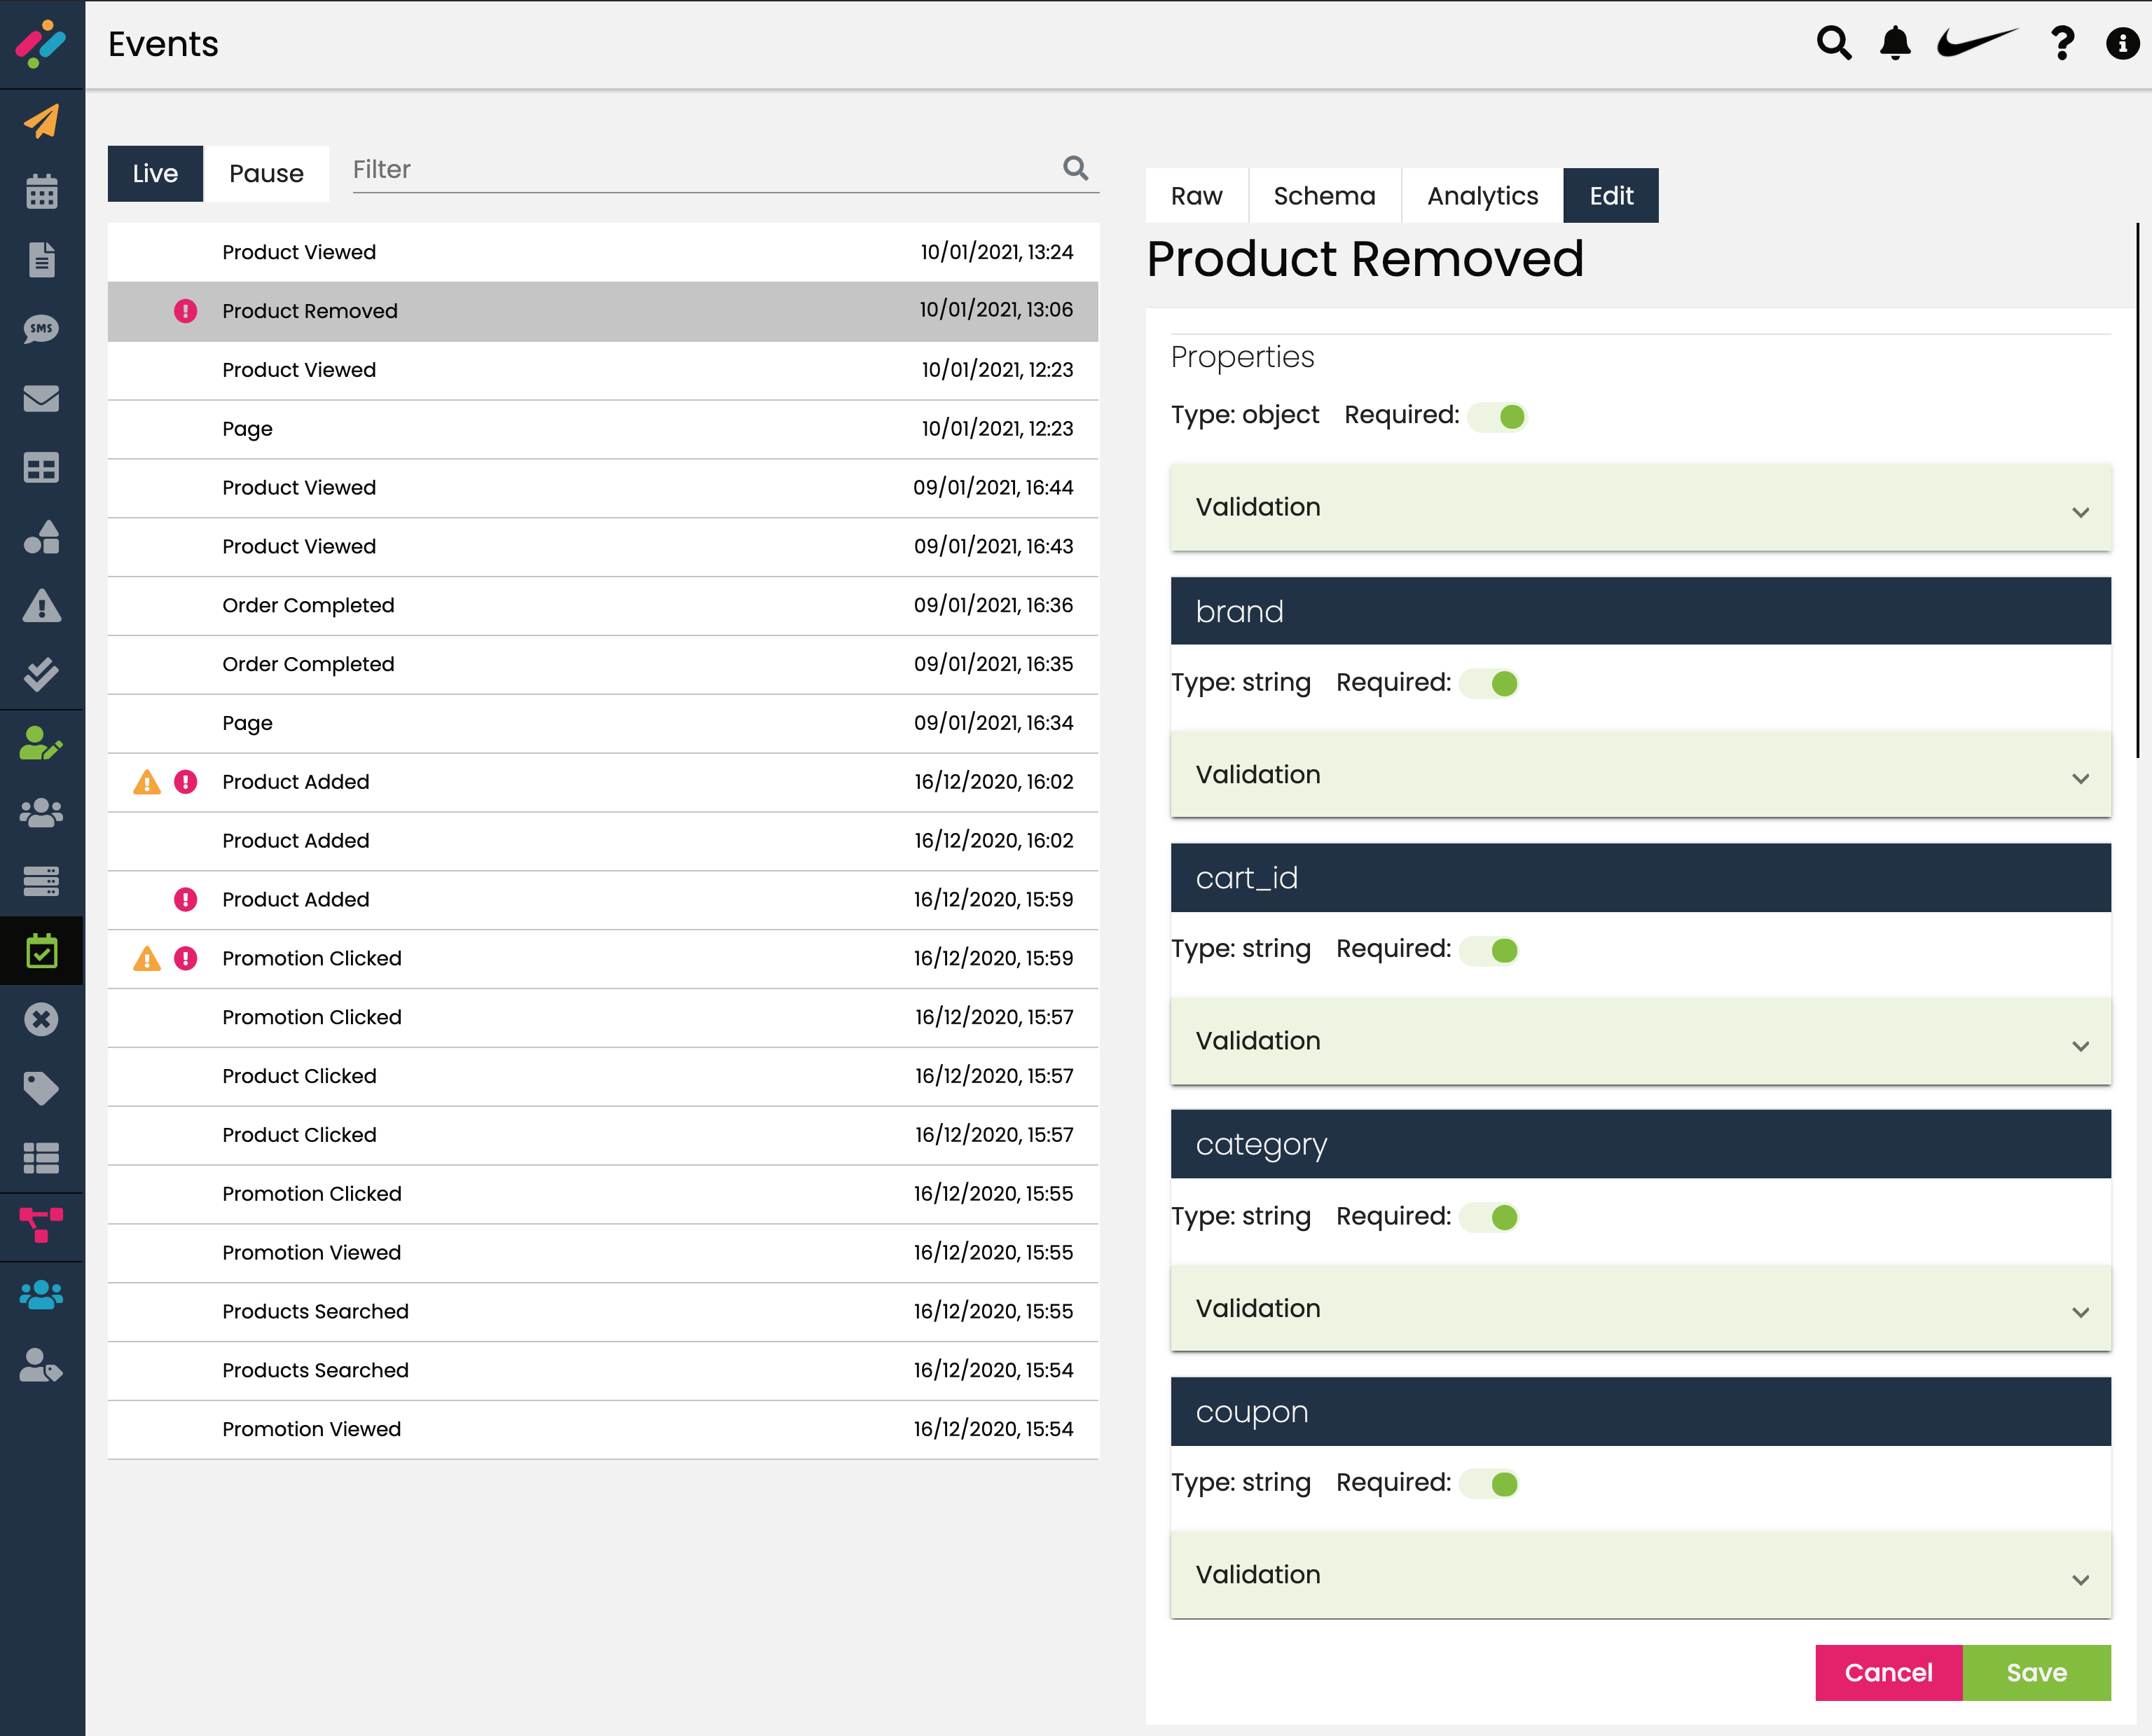Click the notification bell icon
2152x1736 pixels.
1895,43
